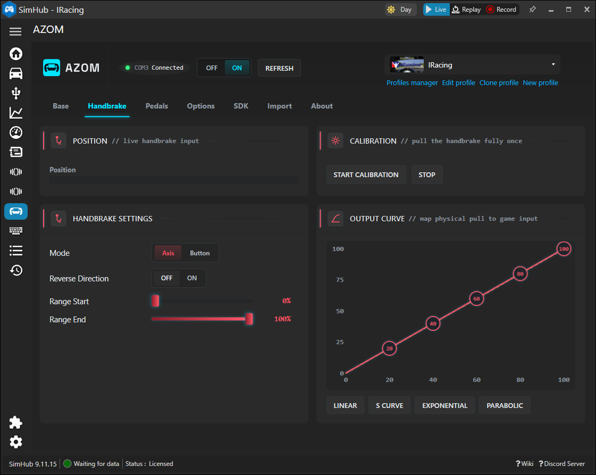Image resolution: width=596 pixels, height=475 pixels.
Task: Open the SDK tab
Action: pyautogui.click(x=241, y=106)
